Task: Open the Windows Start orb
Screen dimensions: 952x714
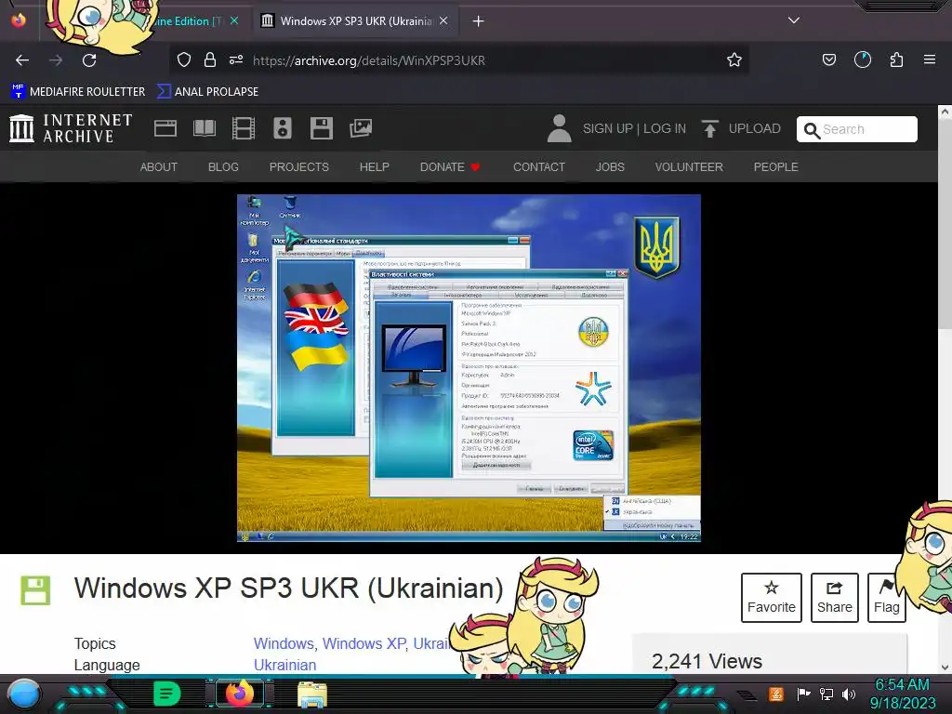Action: click(23, 694)
